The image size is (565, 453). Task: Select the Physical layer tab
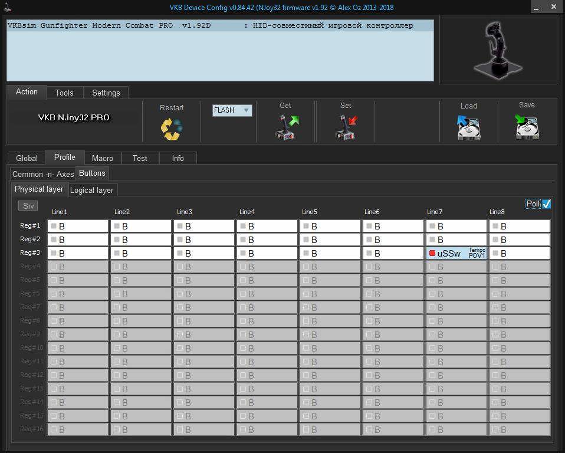click(39, 189)
